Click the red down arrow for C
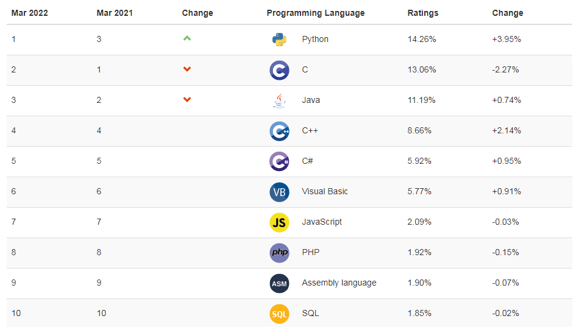This screenshot has height=327, width=579. 187,69
